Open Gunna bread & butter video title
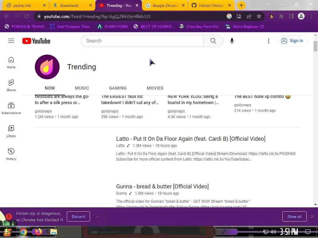 (162, 186)
